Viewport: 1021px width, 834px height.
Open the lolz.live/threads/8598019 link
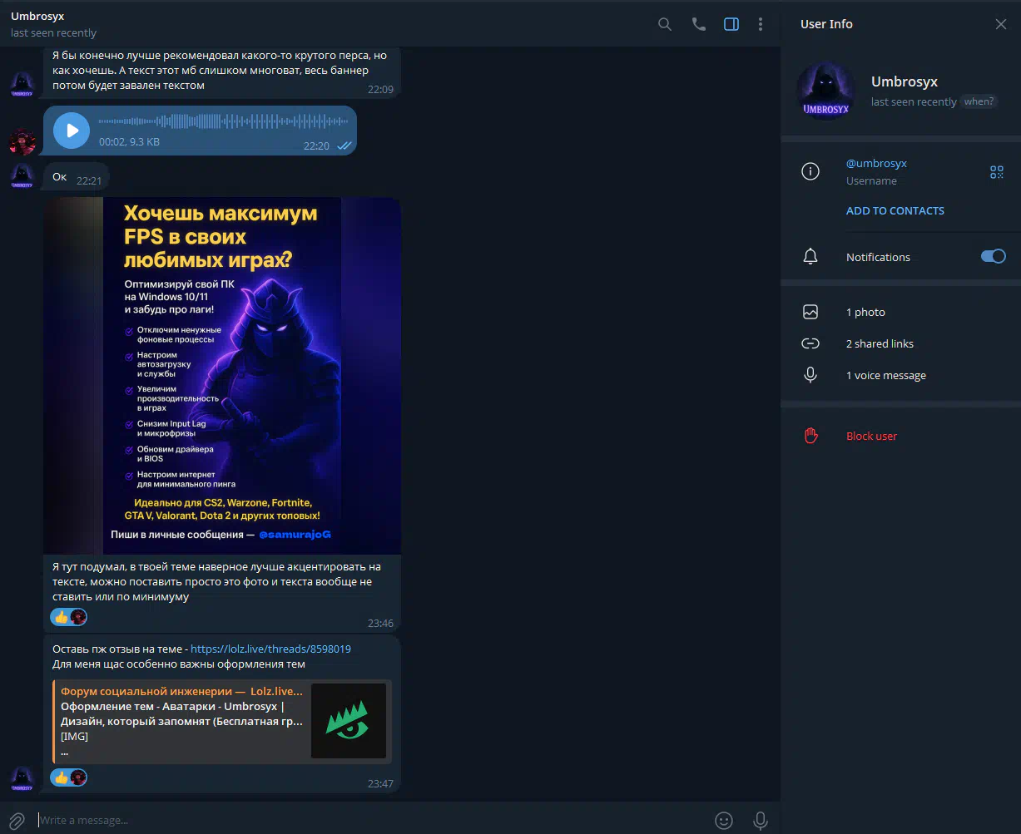click(270, 649)
